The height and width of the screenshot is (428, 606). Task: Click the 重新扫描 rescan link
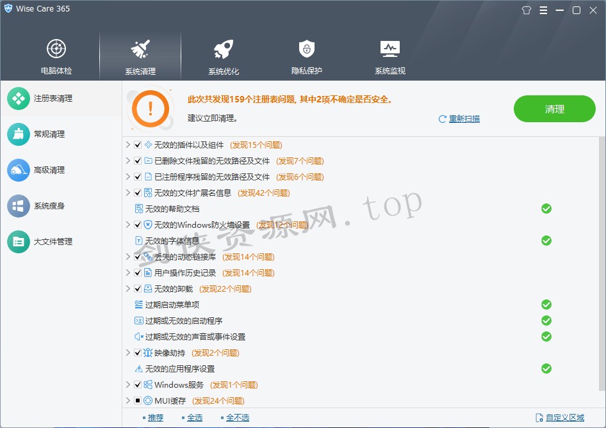[464, 119]
